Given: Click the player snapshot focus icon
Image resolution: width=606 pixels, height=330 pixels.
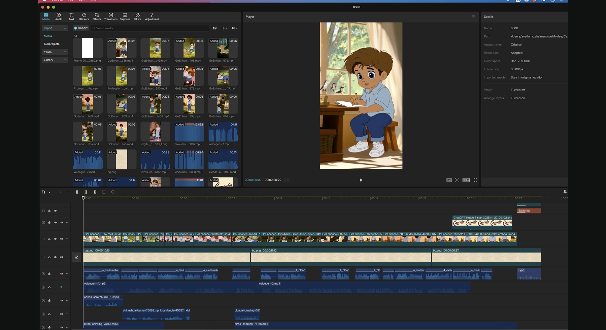Looking at the screenshot, I should (x=457, y=180).
